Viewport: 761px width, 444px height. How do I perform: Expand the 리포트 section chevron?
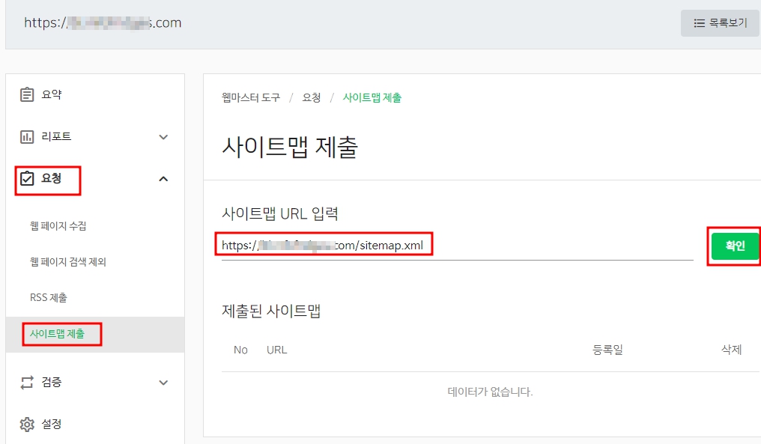[x=163, y=136]
